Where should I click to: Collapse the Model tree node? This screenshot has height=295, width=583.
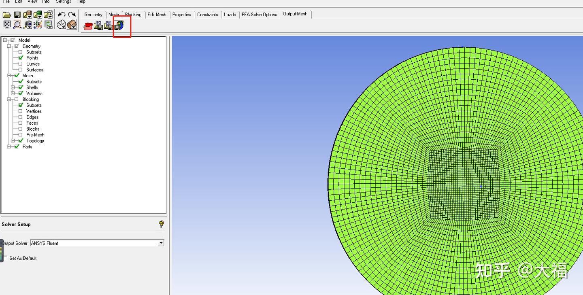pos(5,40)
